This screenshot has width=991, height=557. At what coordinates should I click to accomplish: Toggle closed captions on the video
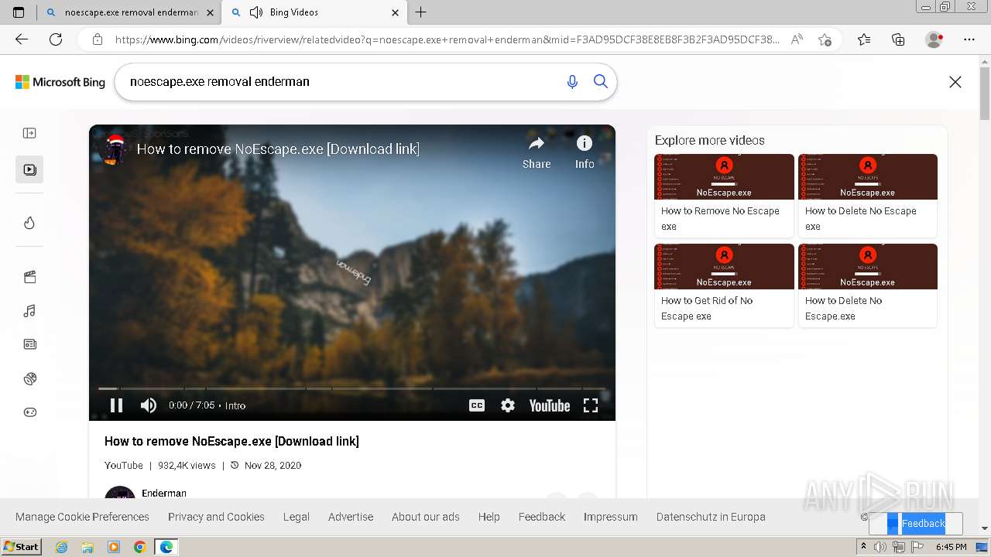(x=477, y=405)
